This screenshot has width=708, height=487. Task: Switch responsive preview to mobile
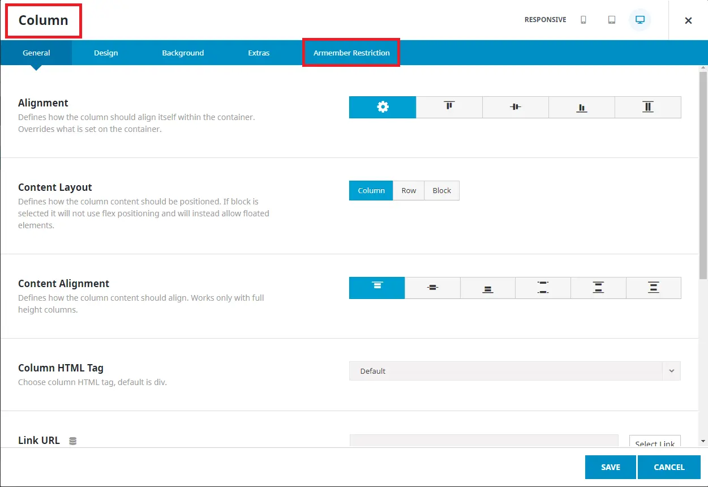click(x=583, y=20)
